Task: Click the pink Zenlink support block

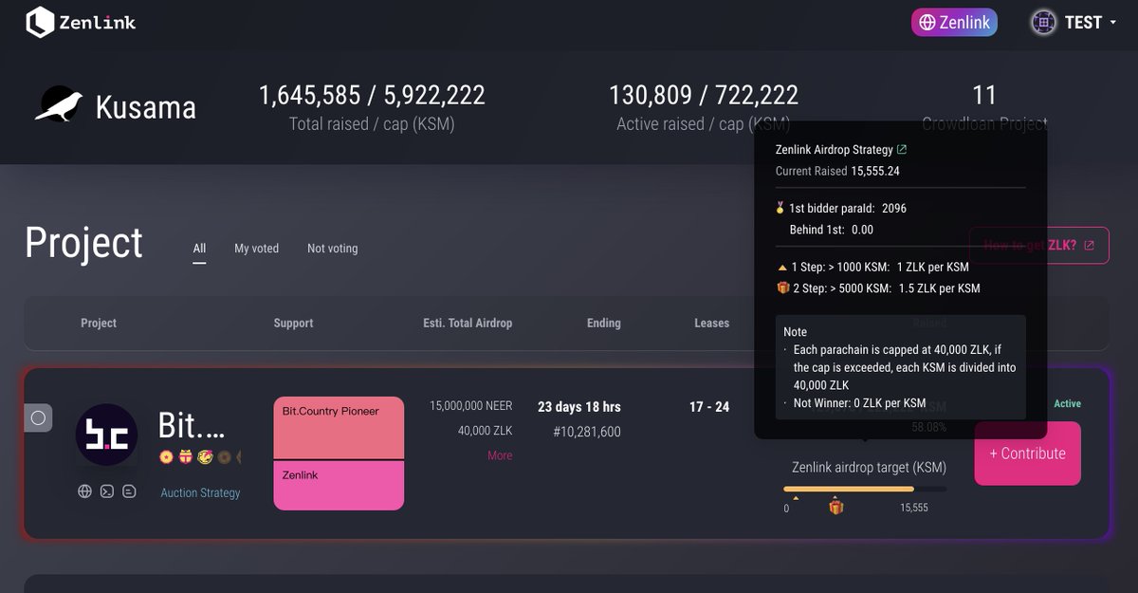Action: (x=339, y=486)
